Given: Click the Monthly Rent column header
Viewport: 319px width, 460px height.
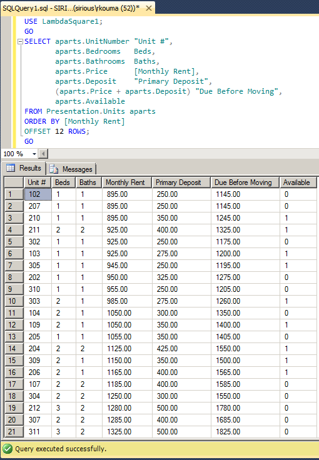Looking at the screenshot, I should click(x=127, y=182).
